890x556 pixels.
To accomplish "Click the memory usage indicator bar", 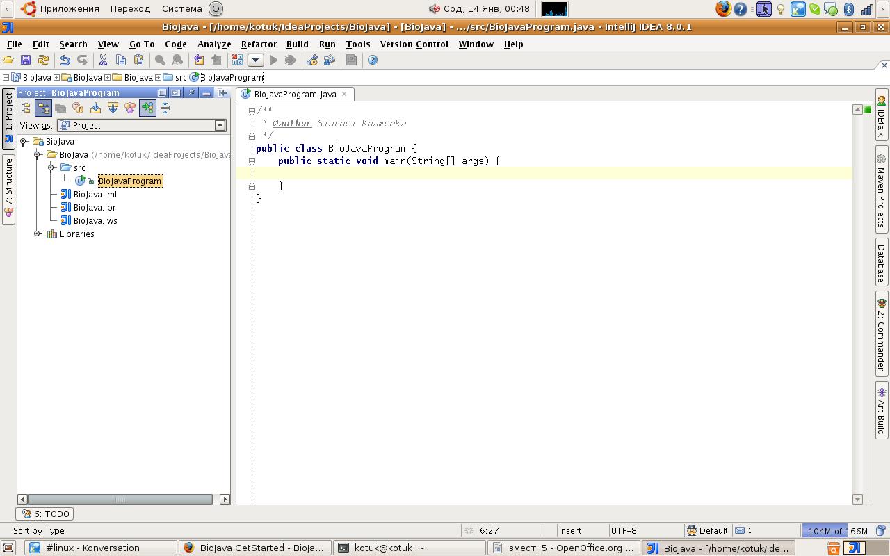I will click(837, 531).
